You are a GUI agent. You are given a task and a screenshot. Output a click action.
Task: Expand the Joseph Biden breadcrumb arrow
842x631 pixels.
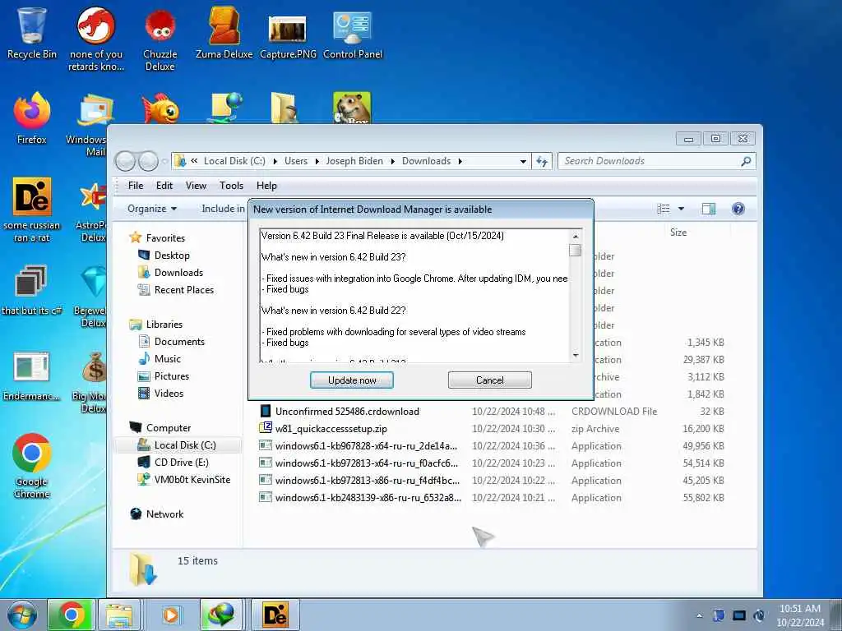pos(392,161)
